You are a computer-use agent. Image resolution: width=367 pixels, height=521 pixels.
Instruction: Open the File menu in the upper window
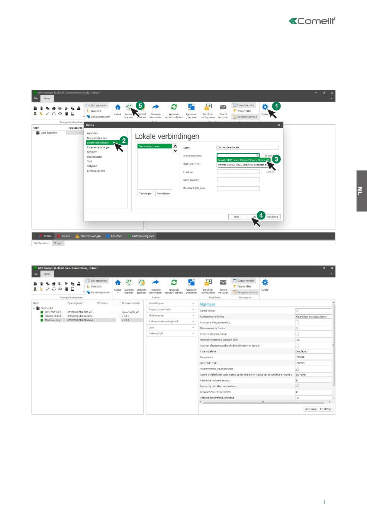[36, 99]
